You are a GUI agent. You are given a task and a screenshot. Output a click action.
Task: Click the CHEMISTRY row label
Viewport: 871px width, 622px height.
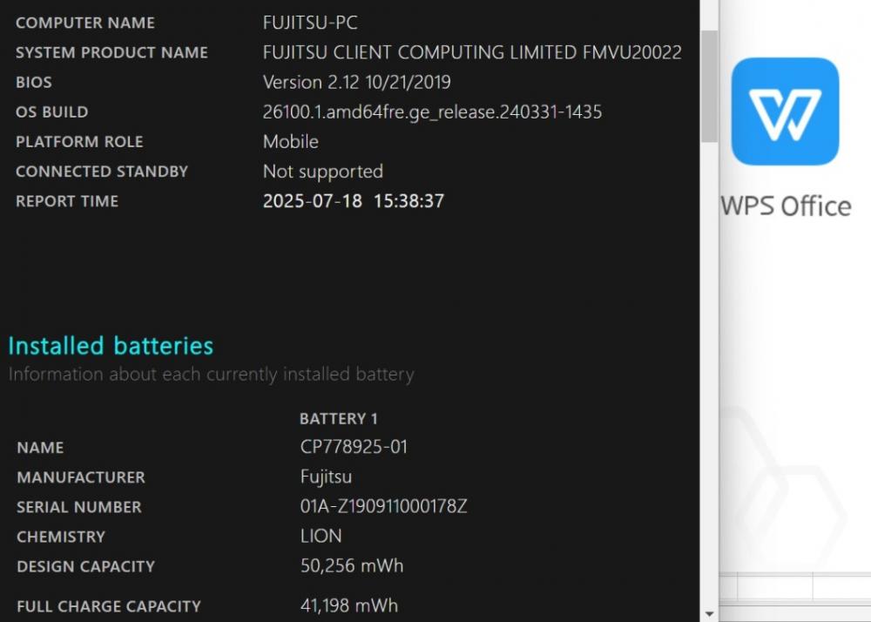coord(61,537)
